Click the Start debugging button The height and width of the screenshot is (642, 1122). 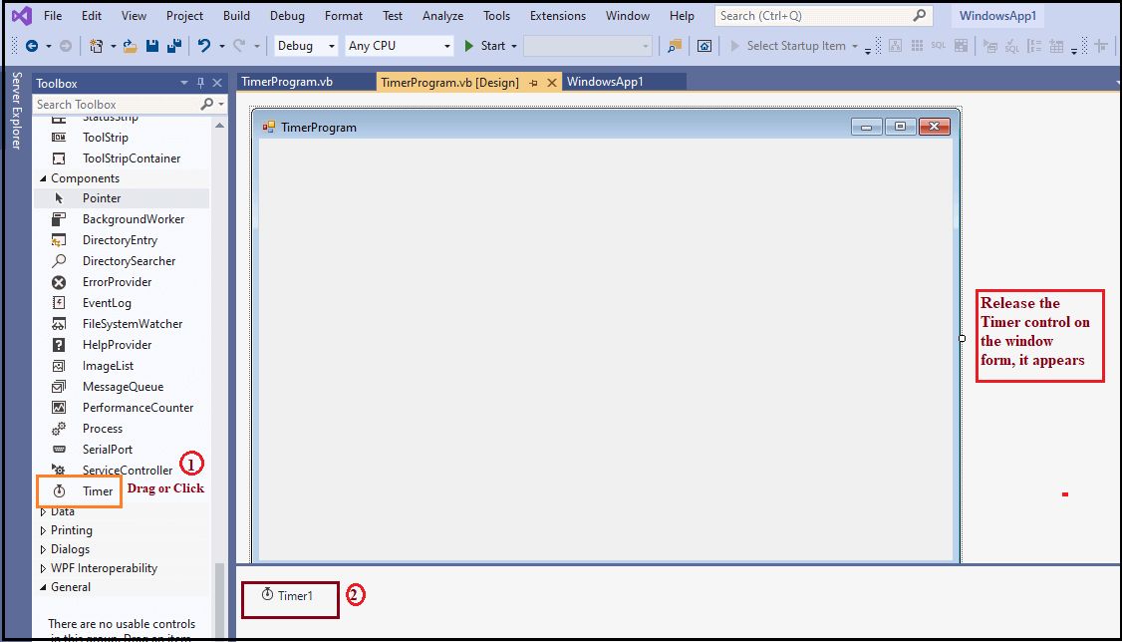485,46
